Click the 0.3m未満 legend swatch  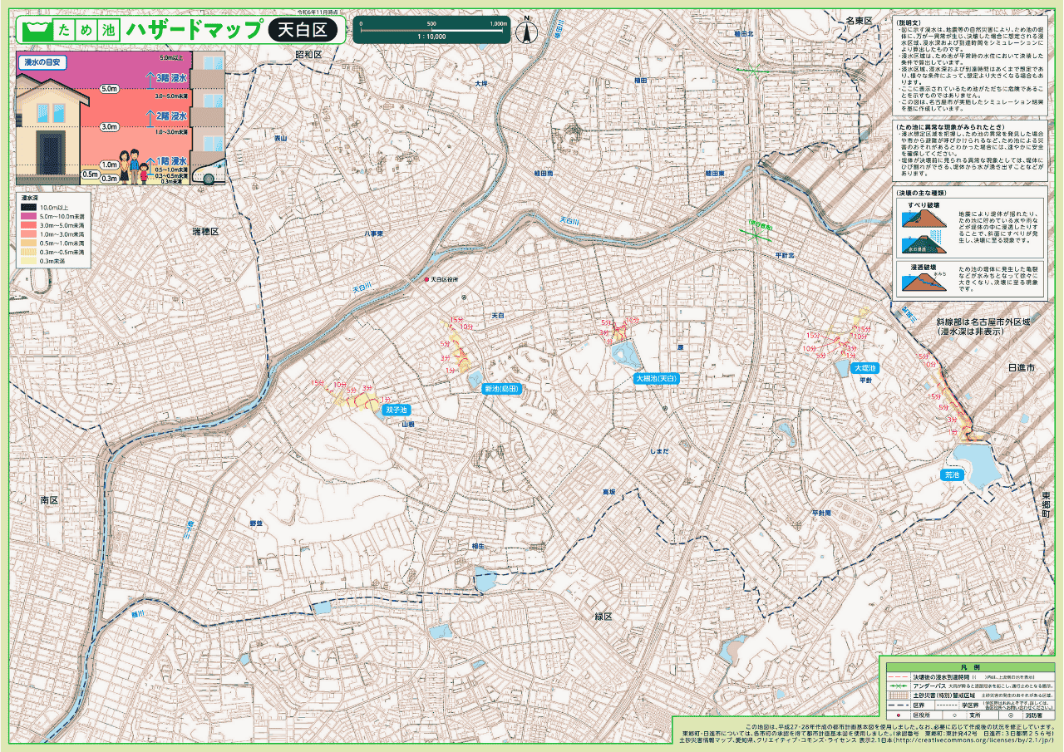click(29, 261)
